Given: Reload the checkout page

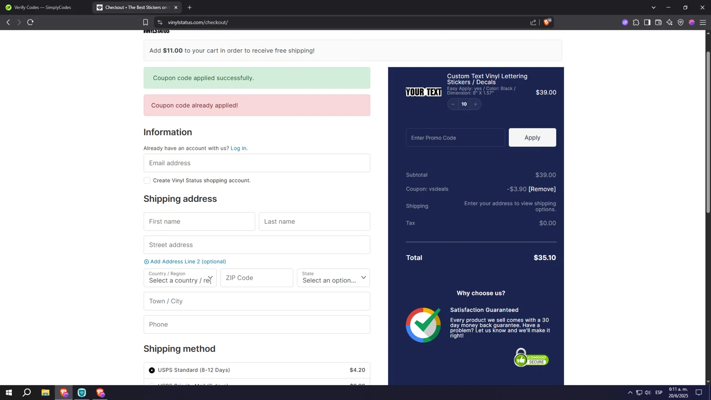Looking at the screenshot, I should click(30, 22).
